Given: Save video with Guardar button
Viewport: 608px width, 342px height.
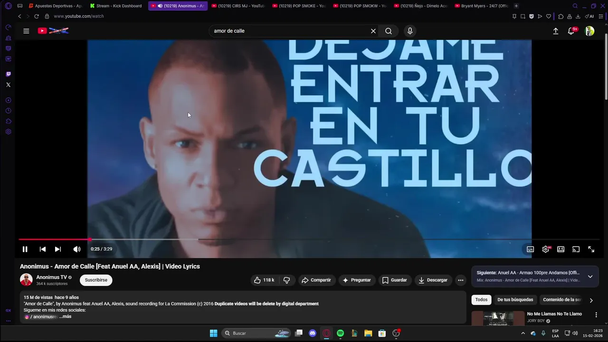Looking at the screenshot, I should tap(395, 280).
